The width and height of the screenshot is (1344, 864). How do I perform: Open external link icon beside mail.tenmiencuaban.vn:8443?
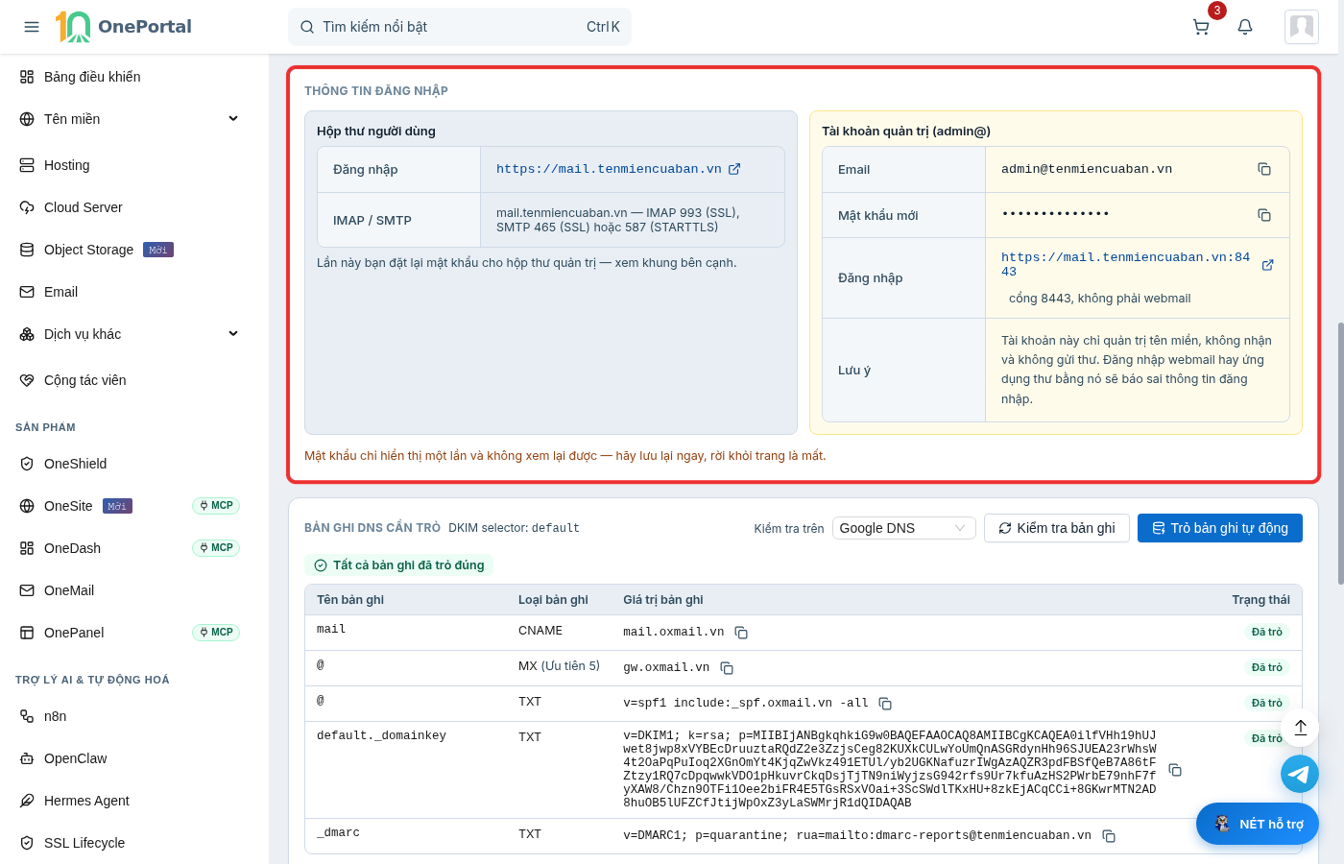coord(1267,265)
